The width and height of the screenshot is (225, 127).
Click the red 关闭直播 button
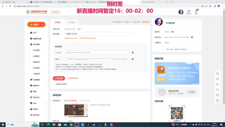coord(59,78)
